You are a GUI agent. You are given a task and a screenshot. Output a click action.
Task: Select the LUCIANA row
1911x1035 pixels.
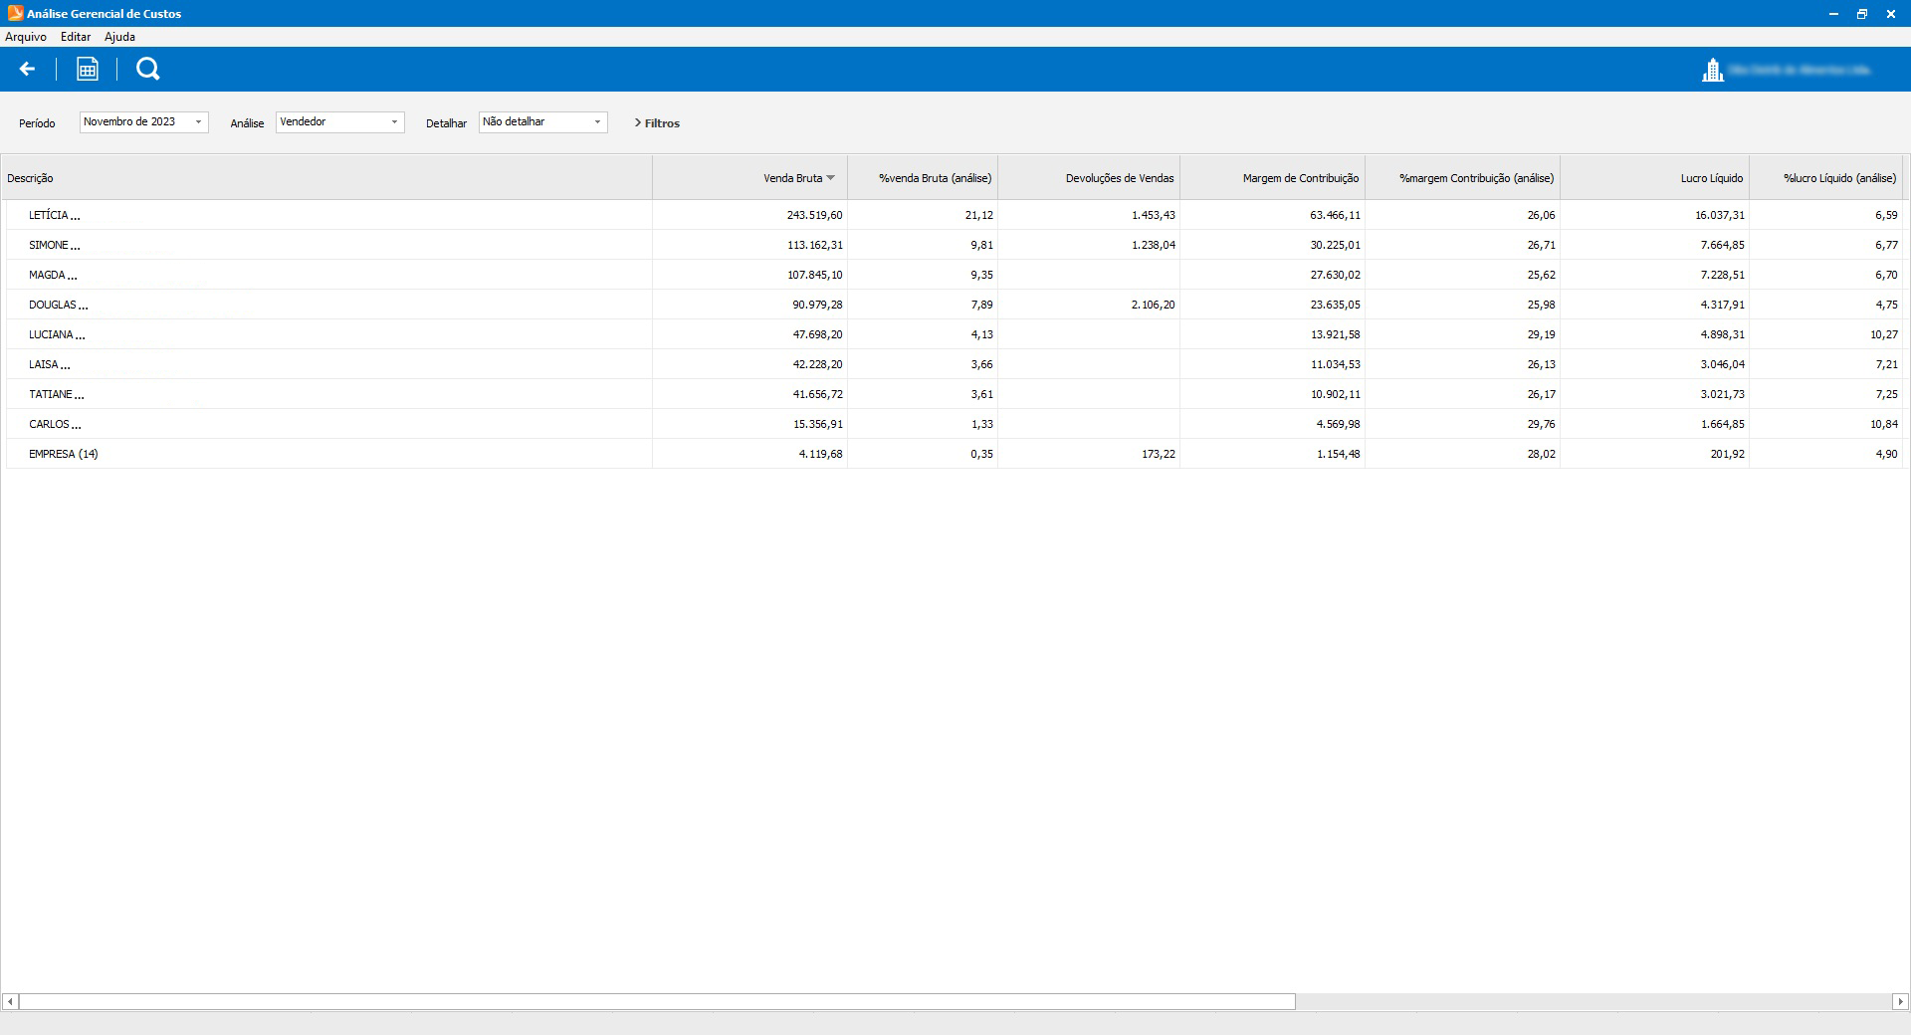[x=954, y=334]
